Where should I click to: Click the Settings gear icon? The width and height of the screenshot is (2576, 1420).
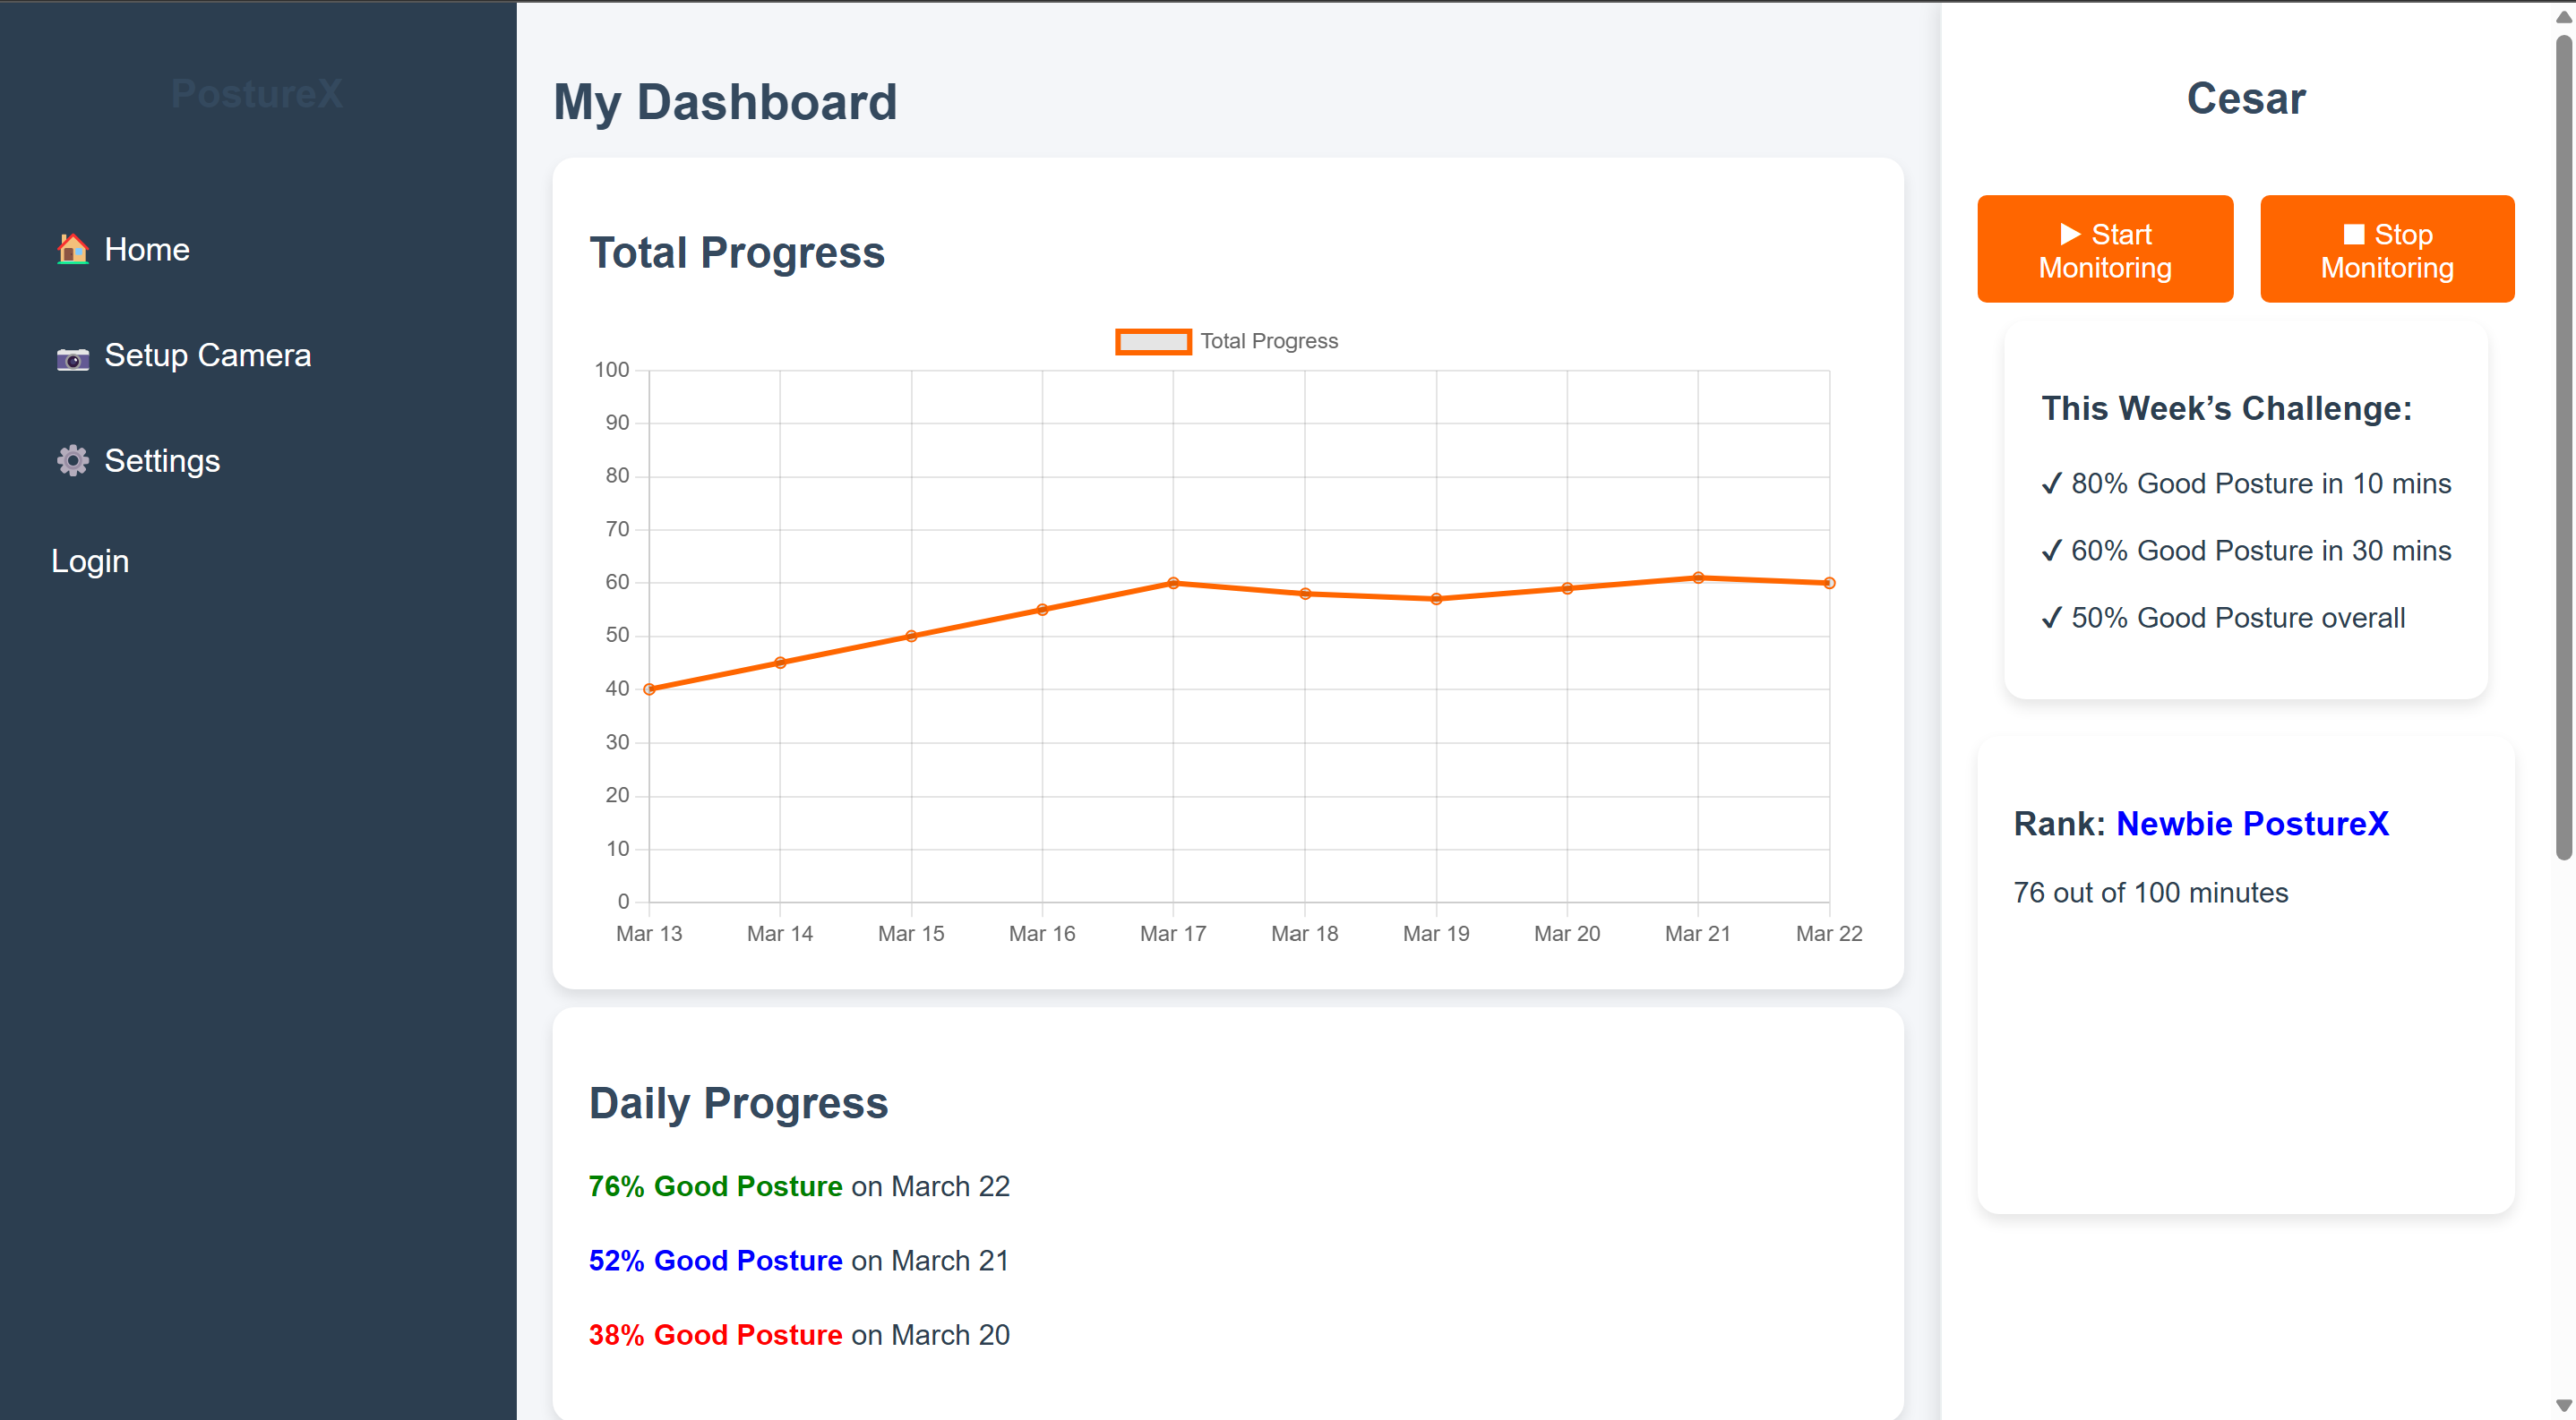[x=72, y=461]
